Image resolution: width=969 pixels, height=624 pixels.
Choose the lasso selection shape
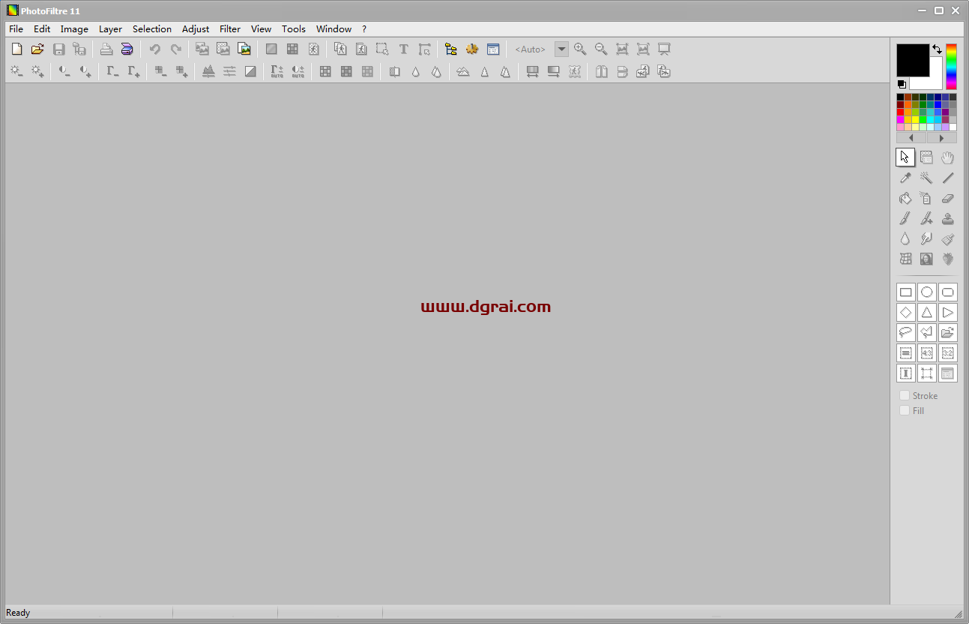coord(905,333)
